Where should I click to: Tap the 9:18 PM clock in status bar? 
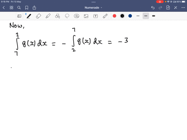point(5,2)
